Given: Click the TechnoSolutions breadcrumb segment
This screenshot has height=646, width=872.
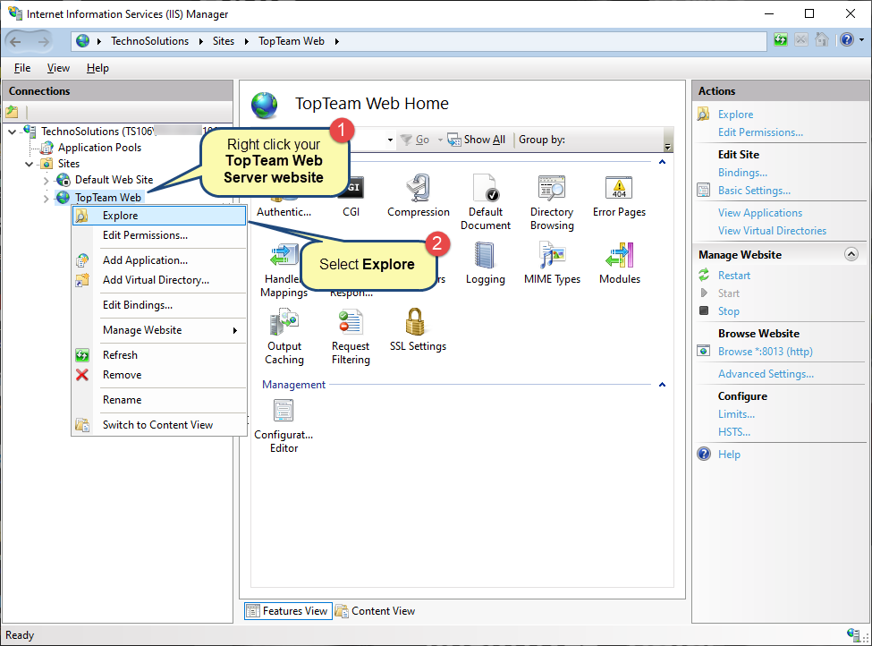Looking at the screenshot, I should point(149,41).
